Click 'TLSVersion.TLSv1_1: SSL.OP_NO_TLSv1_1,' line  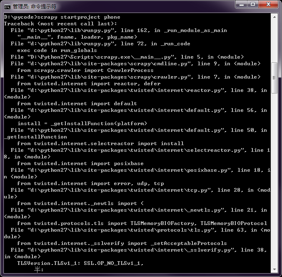tap(80, 263)
